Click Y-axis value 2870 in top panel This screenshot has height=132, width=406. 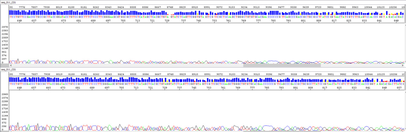pos(5,27)
